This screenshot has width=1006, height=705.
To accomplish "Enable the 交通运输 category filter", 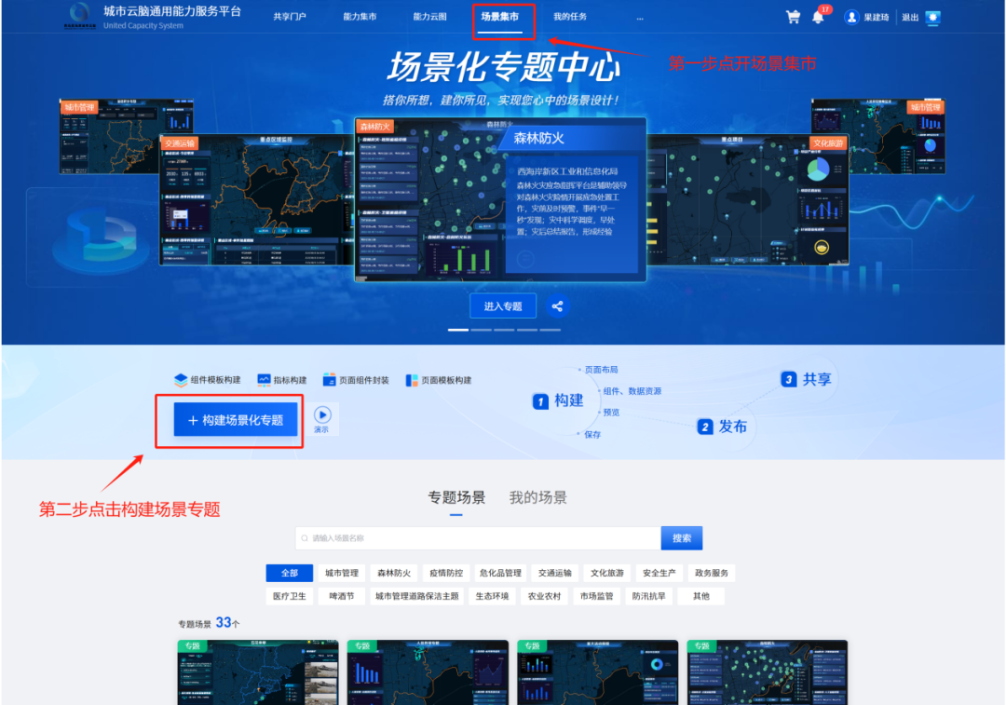I will coord(552,573).
